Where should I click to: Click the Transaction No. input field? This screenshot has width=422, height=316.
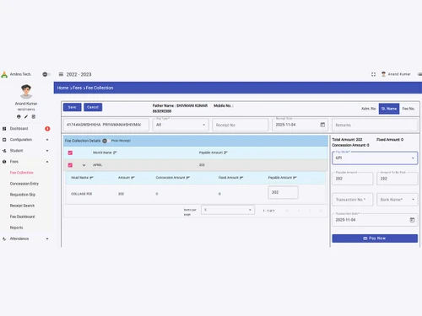point(353,200)
